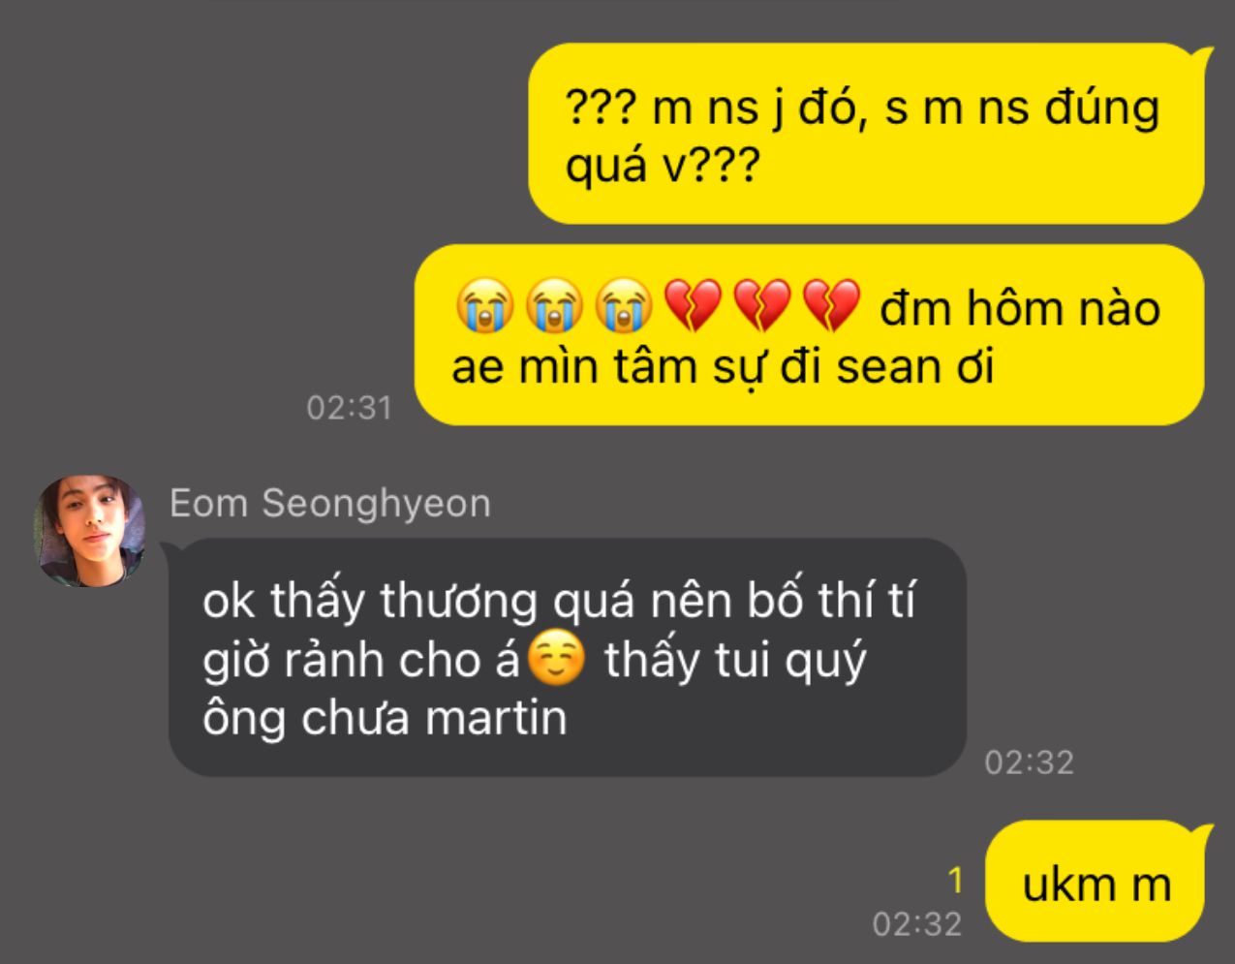Tap the "??? m ns j đó" message bubble
The image size is (1235, 964).
869,133
